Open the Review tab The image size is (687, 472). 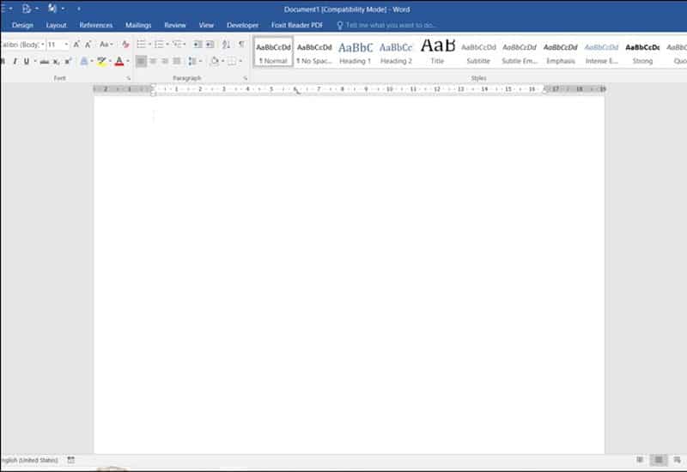click(175, 26)
